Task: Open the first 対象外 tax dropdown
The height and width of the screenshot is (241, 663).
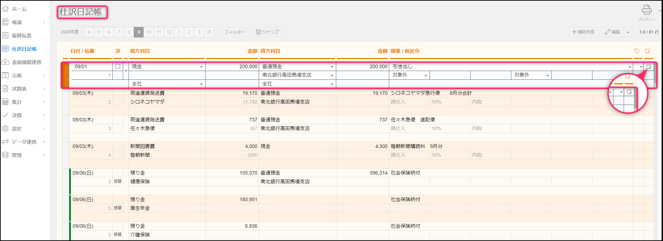Action: [x=425, y=75]
